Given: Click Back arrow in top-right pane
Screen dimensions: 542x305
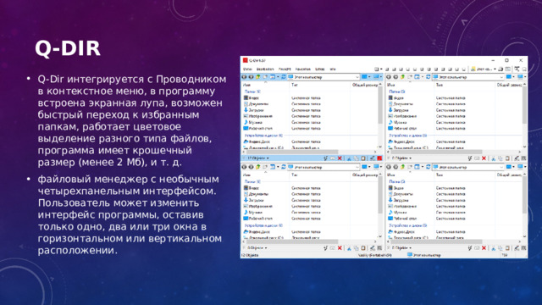Looking at the screenshot, I should tap(389, 77).
